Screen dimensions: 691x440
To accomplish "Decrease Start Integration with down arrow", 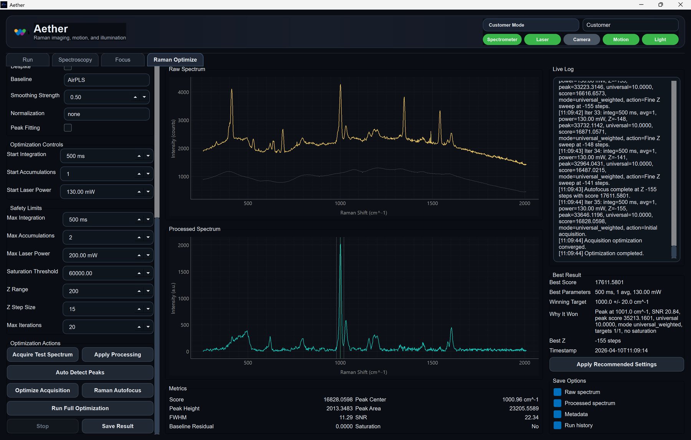I will click(x=148, y=156).
